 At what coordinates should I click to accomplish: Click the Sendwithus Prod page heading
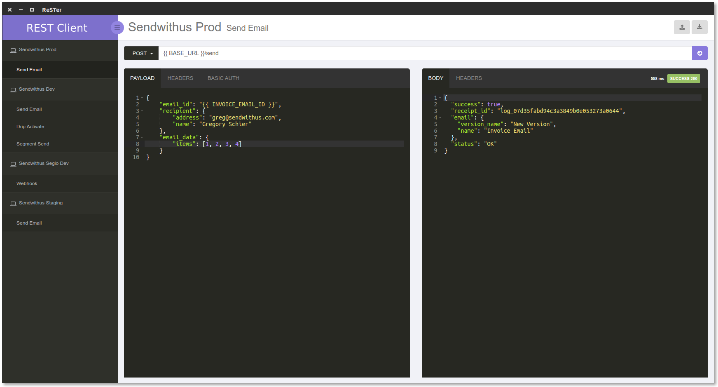175,27
